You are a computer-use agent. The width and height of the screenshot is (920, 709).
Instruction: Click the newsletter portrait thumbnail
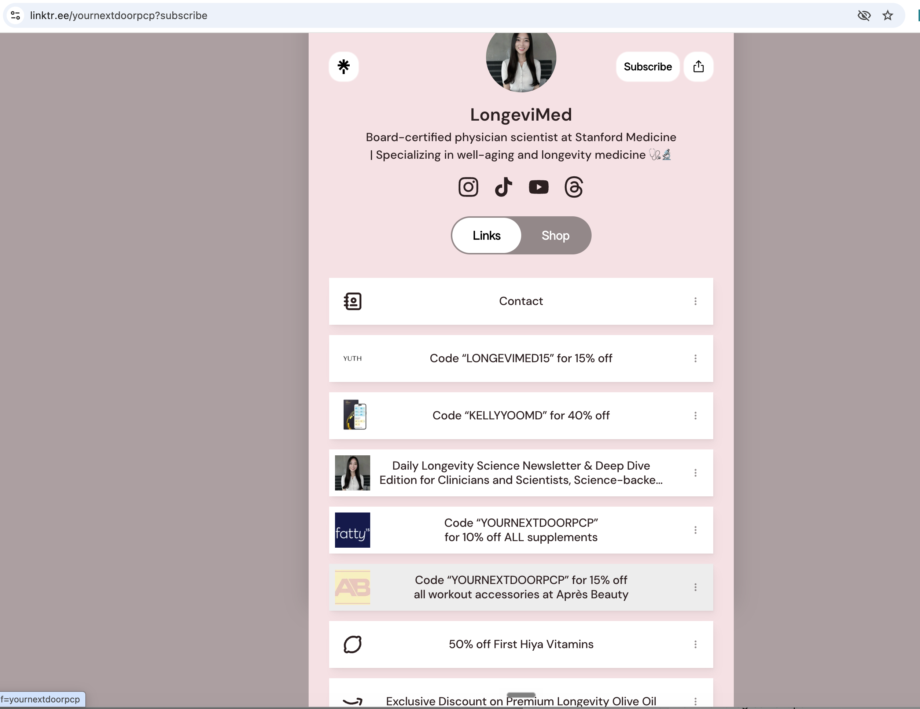pyautogui.click(x=353, y=473)
